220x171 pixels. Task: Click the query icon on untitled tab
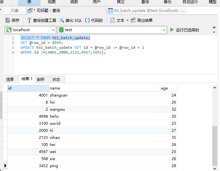30,11
